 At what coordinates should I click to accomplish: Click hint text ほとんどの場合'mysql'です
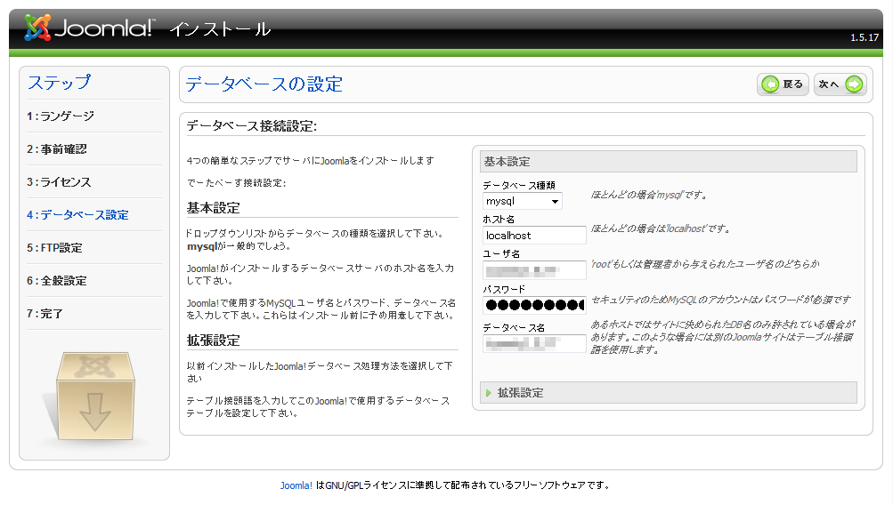click(649, 195)
